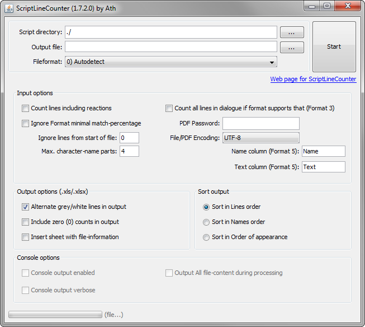
Task: Maximize the ScriptLineCounter window
Action: [x=327, y=6]
